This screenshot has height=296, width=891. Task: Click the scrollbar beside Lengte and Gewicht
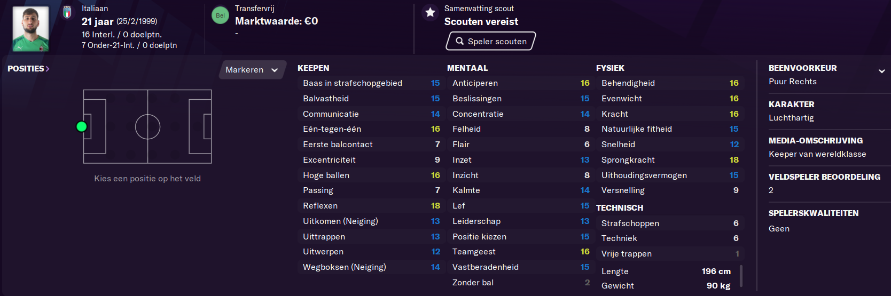point(741,276)
